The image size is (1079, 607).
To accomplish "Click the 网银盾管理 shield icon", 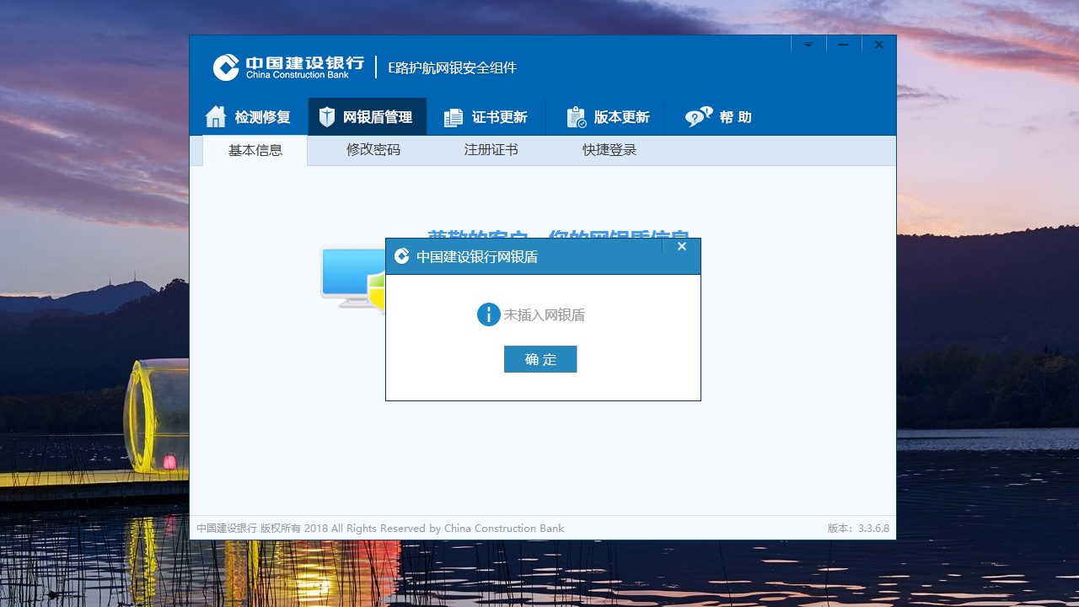I will 327,115.
